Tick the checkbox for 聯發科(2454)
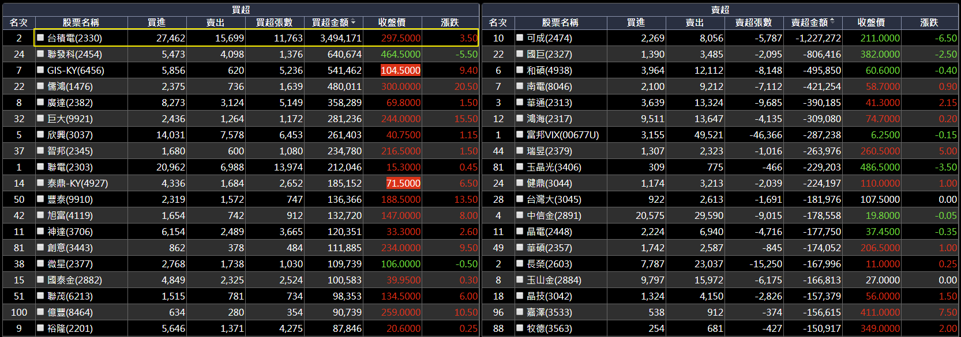This screenshot has width=961, height=337. tap(40, 54)
